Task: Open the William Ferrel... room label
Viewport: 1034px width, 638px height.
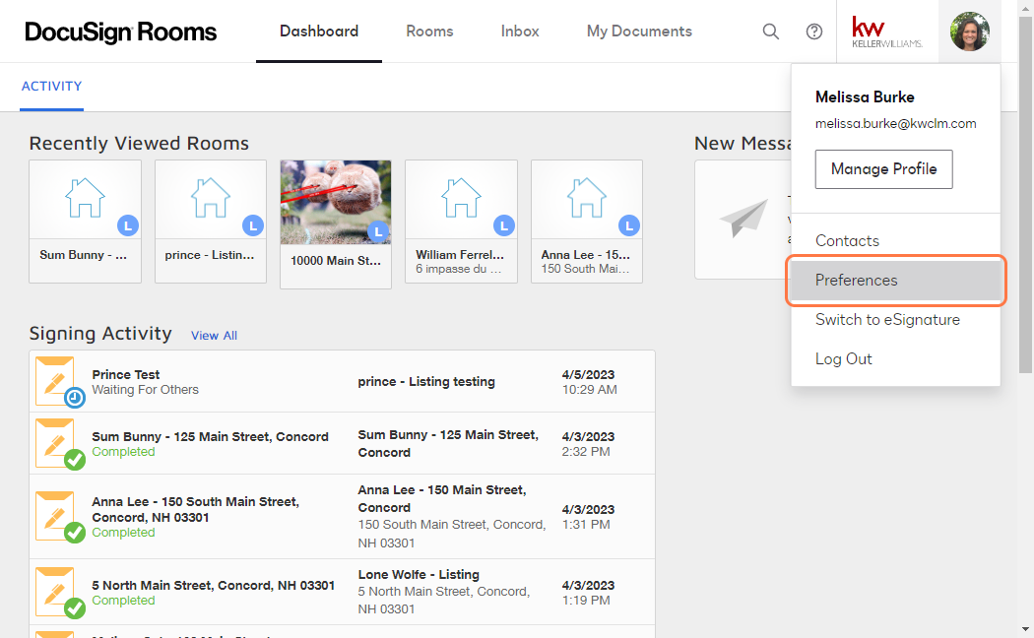Action: pos(460,254)
